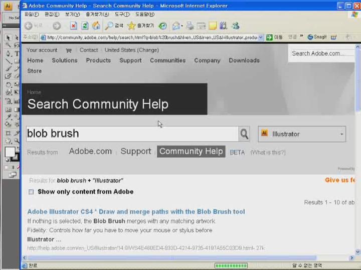Select the Selection tool in Illustrator's toolbox
This screenshot has height=270, width=361.
tap(8, 37)
